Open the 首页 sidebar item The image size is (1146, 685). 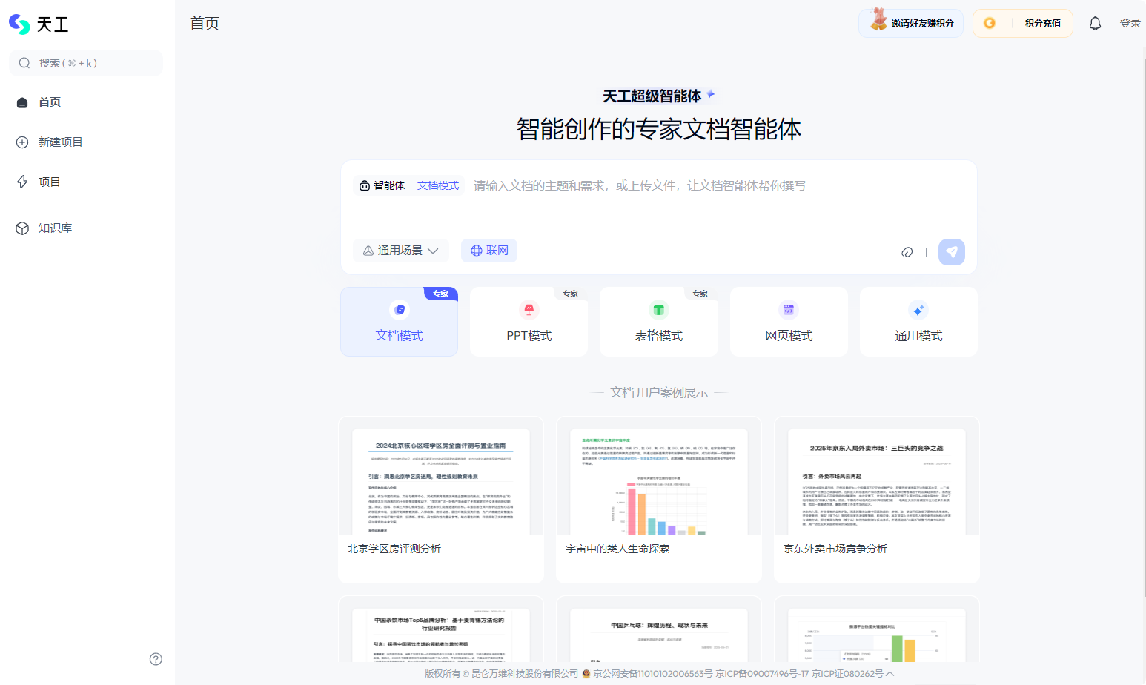coord(86,102)
